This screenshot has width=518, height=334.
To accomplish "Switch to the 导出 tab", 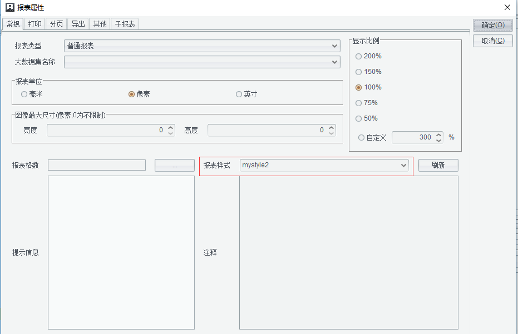I will [78, 24].
